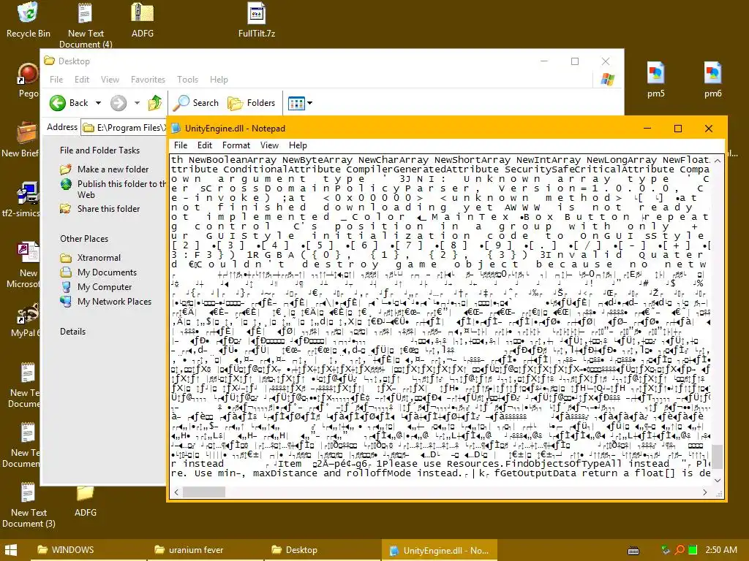Click Notepad horizontal scrollbar thumb

204,492
